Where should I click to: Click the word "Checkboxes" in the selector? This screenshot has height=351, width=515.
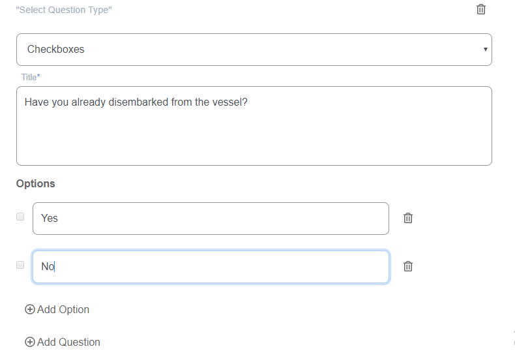[x=56, y=50]
